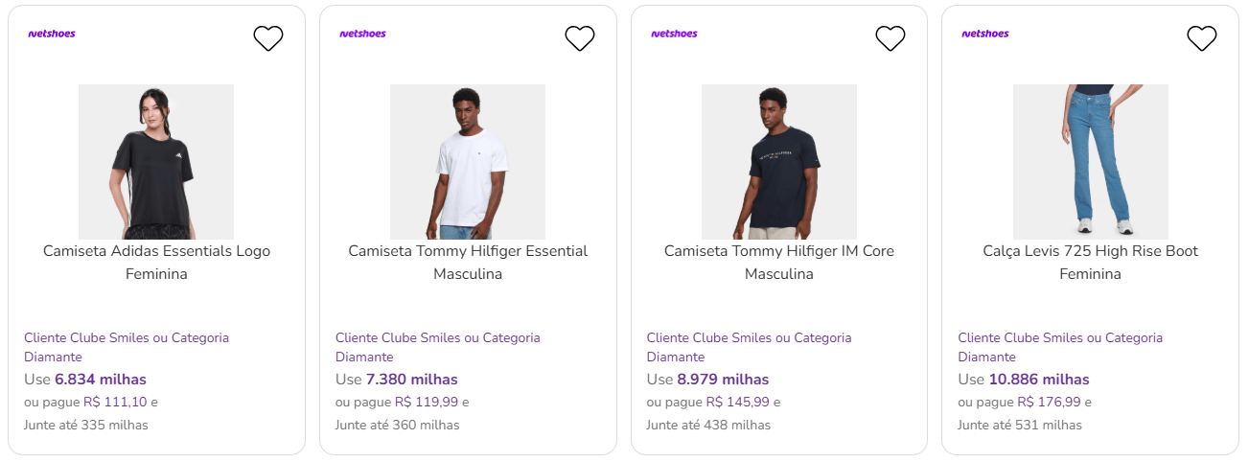Image resolution: width=1249 pixels, height=462 pixels.
Task: Favorite the Adidas Essentials Logo shirt with heart
Action: (268, 38)
